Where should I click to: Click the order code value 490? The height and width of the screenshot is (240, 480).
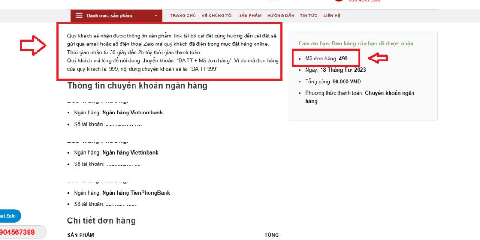click(x=343, y=59)
